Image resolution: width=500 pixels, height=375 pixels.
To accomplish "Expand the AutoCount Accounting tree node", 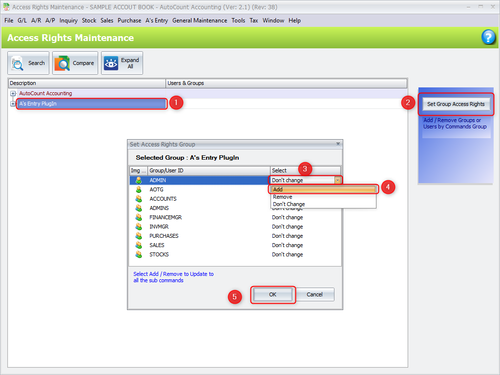I will pyautogui.click(x=13, y=93).
